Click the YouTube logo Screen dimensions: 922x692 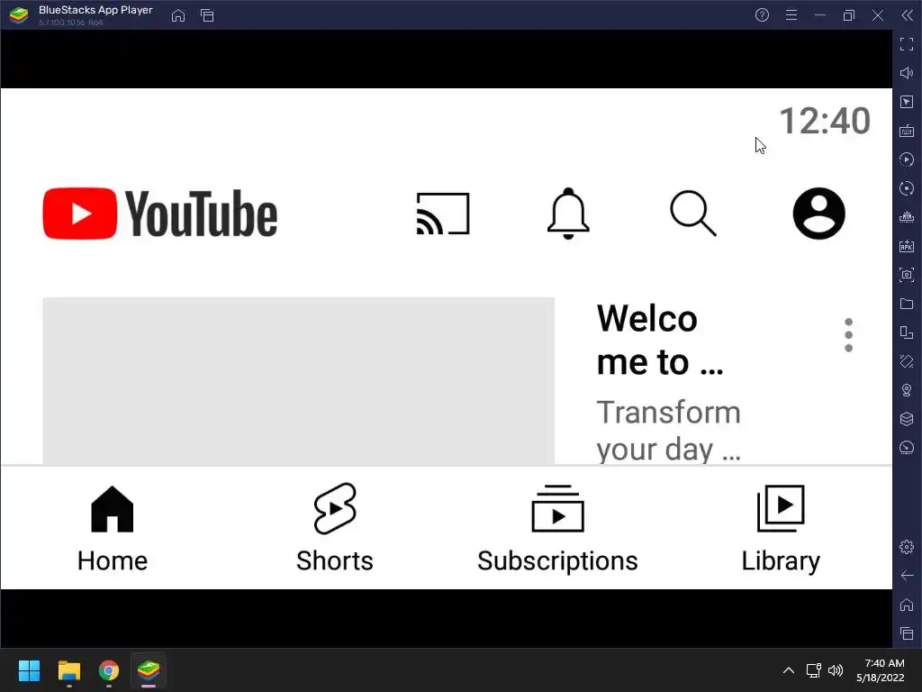click(160, 214)
